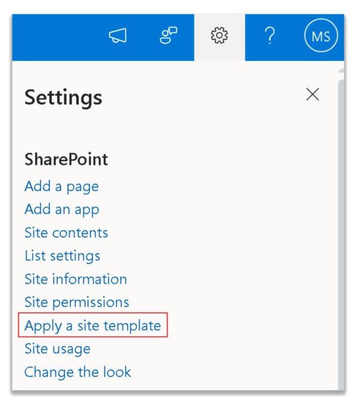
Task: Choose Apply a site template
Action: (93, 325)
